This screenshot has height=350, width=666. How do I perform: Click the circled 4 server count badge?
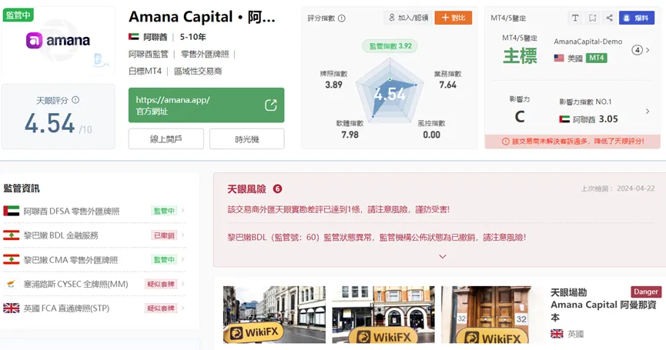[x=637, y=50]
